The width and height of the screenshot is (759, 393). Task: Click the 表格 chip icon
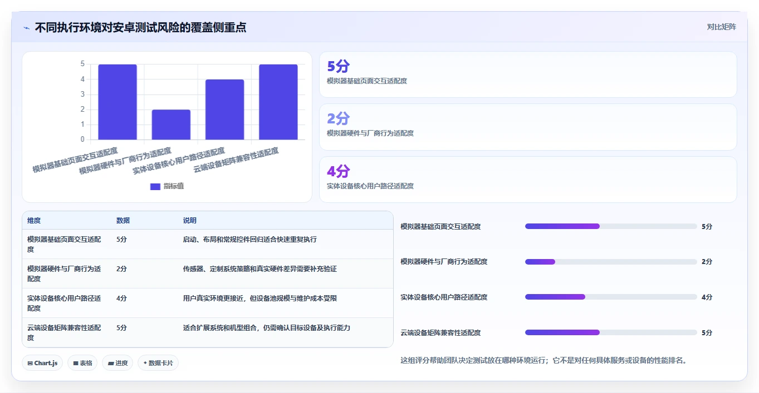click(76, 363)
